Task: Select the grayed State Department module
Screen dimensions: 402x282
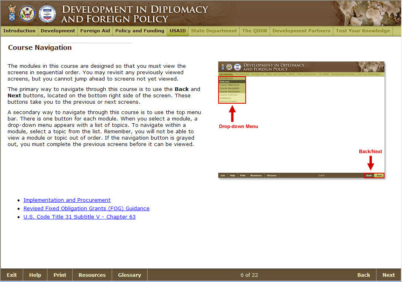Action: pyautogui.click(x=214, y=31)
